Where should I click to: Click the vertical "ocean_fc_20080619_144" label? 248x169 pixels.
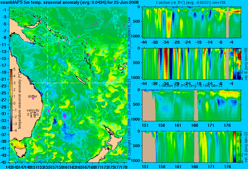pyautogui.click(x=129, y=38)
